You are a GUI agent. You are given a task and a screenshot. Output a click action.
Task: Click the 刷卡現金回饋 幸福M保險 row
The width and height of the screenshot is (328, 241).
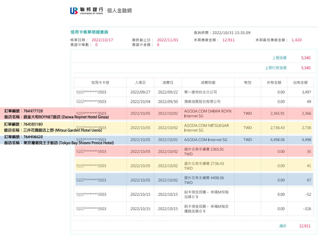[208, 194]
